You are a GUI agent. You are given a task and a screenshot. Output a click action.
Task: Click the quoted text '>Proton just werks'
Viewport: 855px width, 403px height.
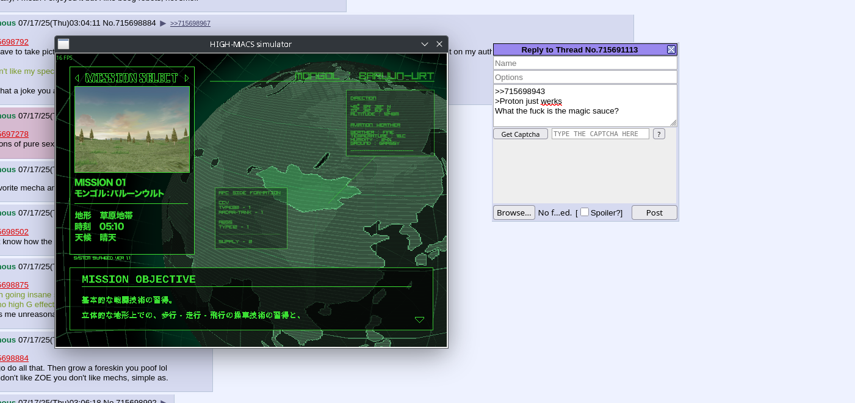(x=529, y=101)
